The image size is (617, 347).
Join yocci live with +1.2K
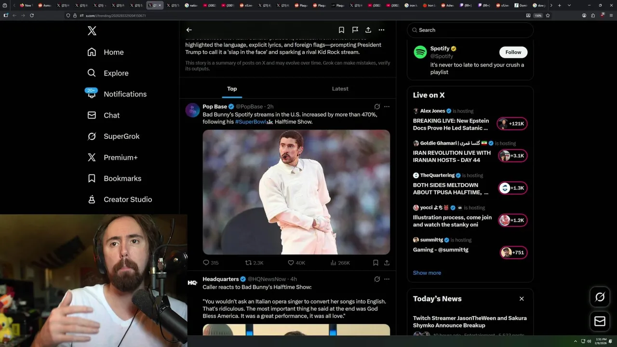[x=512, y=220]
